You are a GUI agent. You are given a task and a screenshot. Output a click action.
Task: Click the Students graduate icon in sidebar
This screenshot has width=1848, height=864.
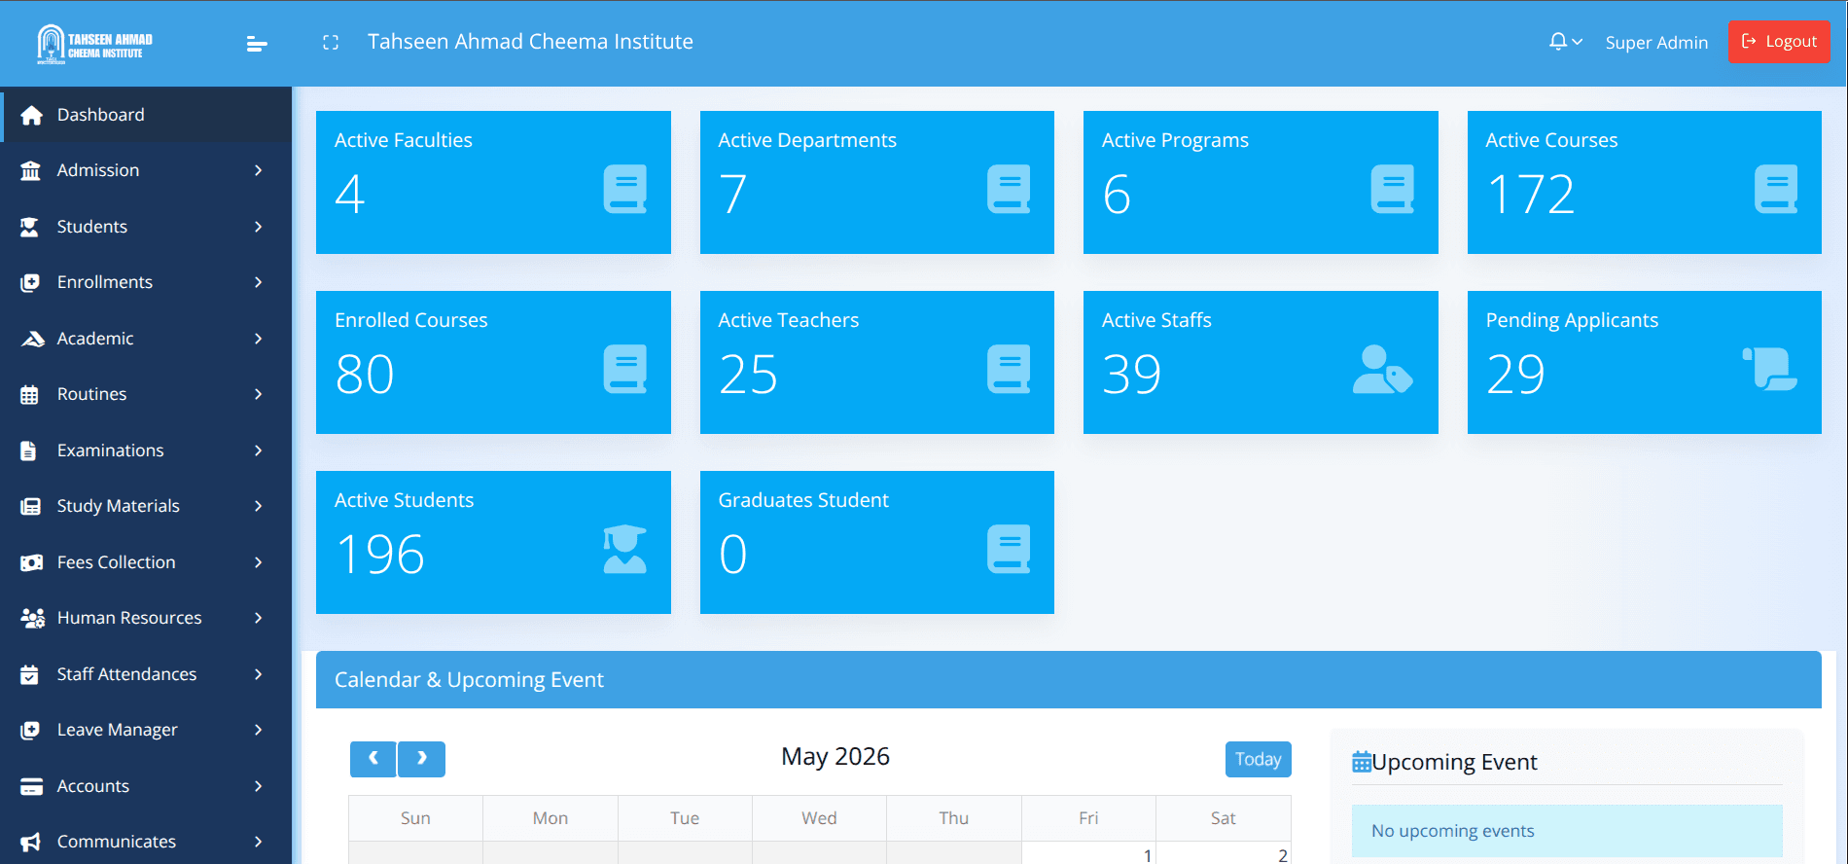(30, 227)
